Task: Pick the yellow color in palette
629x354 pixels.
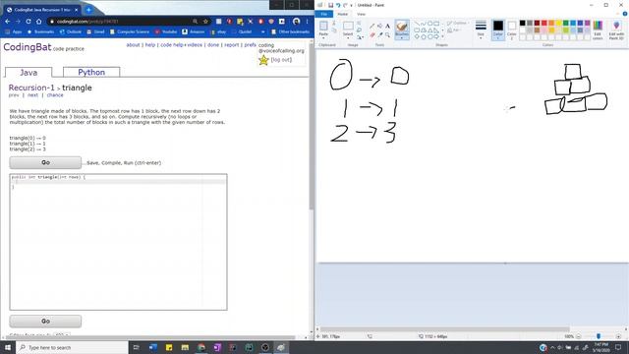Action: [x=558, y=24]
